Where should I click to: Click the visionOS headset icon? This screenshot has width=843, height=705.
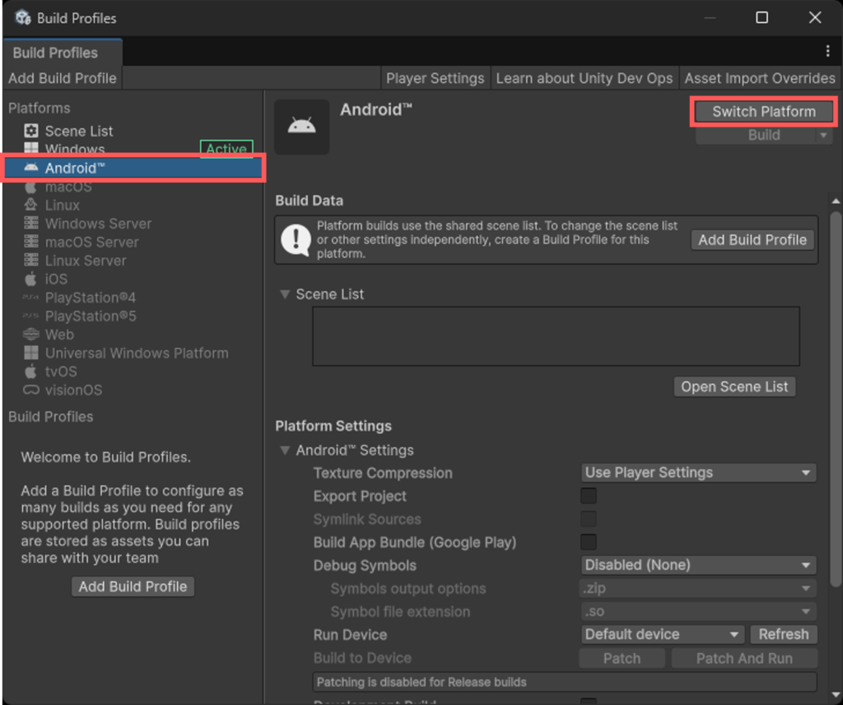click(x=31, y=390)
